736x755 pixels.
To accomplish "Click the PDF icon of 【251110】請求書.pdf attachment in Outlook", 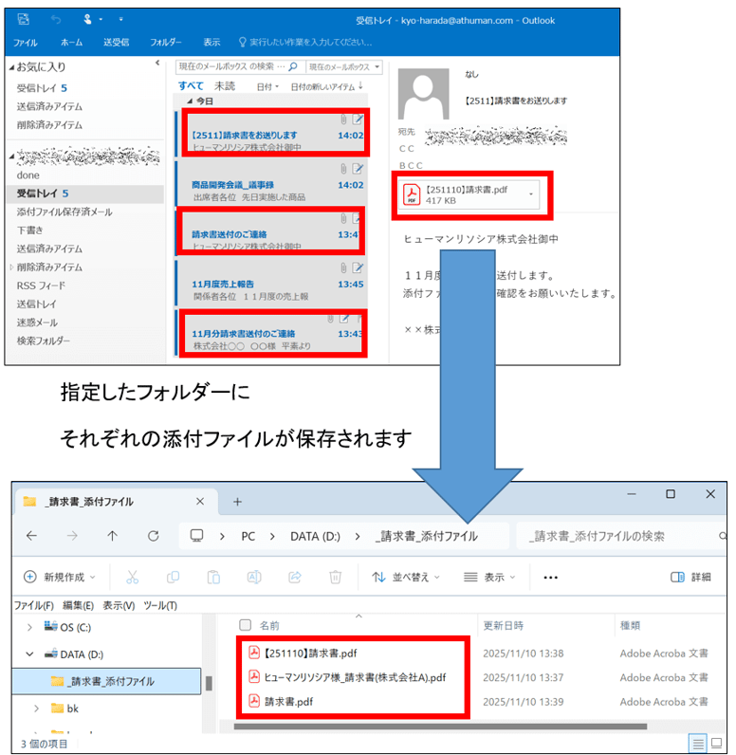I will coord(412,194).
